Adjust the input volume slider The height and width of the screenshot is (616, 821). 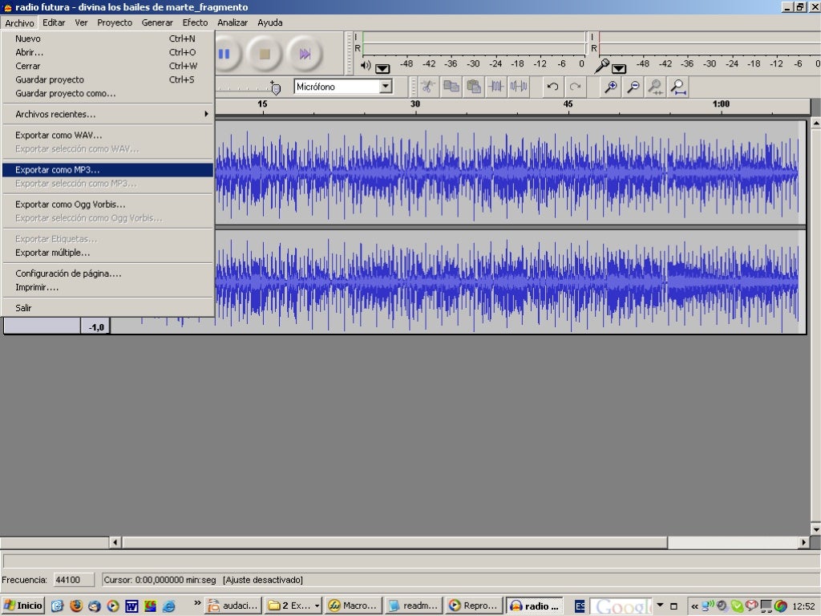275,88
